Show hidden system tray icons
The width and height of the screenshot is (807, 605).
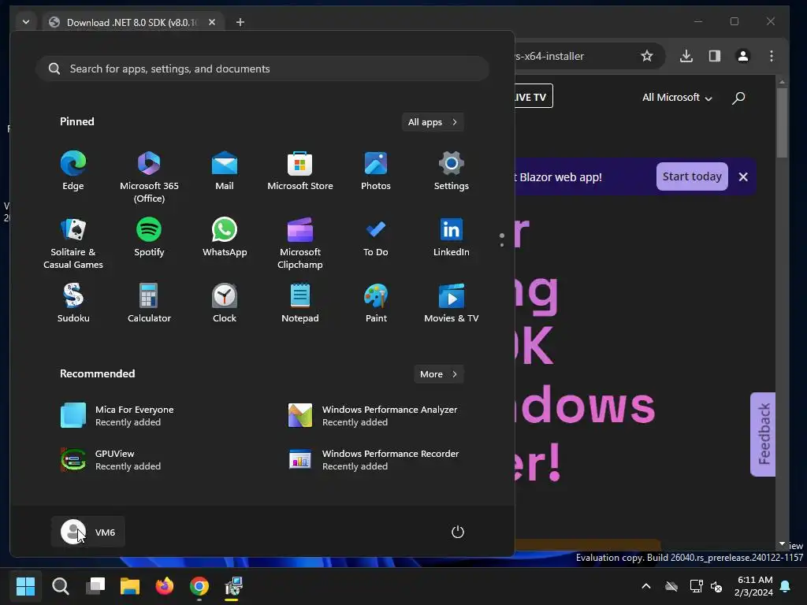(x=646, y=586)
